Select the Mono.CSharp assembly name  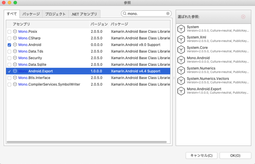pyautogui.click(x=29, y=38)
